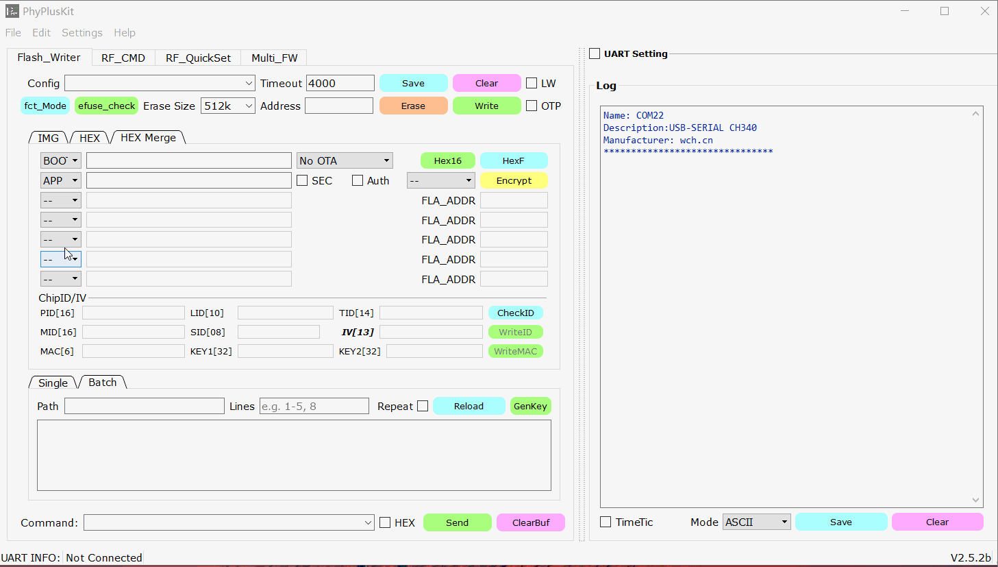Switch to the RF_CMD tab
This screenshot has width=998, height=567.
pyautogui.click(x=123, y=58)
